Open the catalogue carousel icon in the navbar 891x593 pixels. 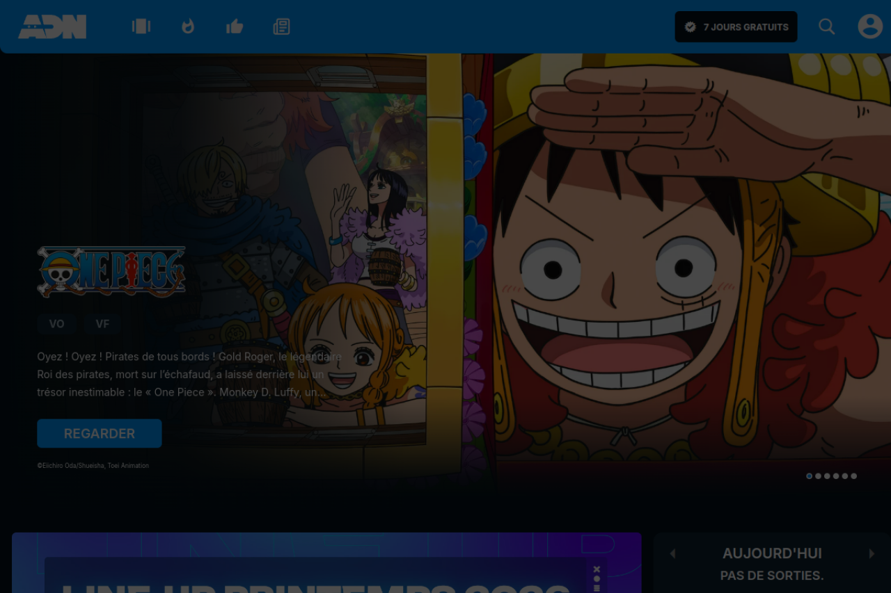tap(141, 26)
